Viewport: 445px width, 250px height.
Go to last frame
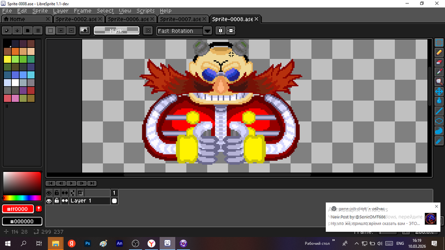pyautogui.click(x=91, y=183)
